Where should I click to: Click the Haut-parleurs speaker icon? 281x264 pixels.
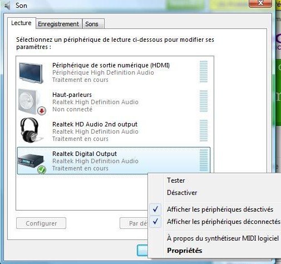[29, 101]
